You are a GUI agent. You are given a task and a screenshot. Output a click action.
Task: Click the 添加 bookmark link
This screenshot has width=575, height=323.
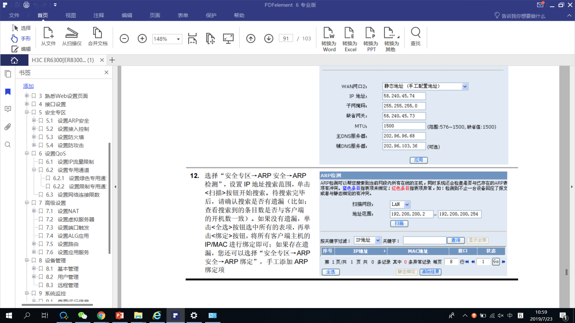[x=28, y=86]
